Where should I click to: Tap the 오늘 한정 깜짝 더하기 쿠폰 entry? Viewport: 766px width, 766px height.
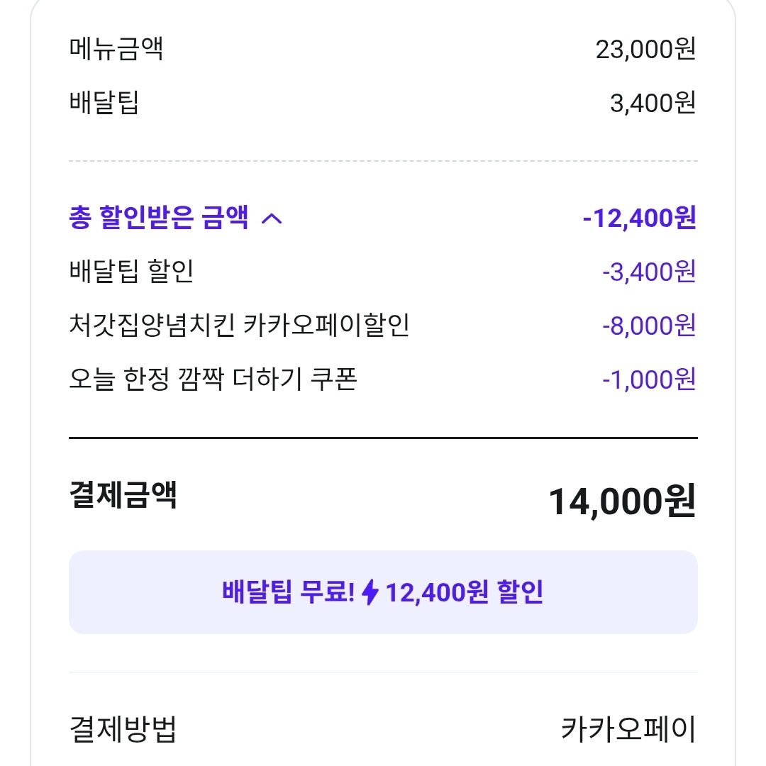(x=213, y=379)
